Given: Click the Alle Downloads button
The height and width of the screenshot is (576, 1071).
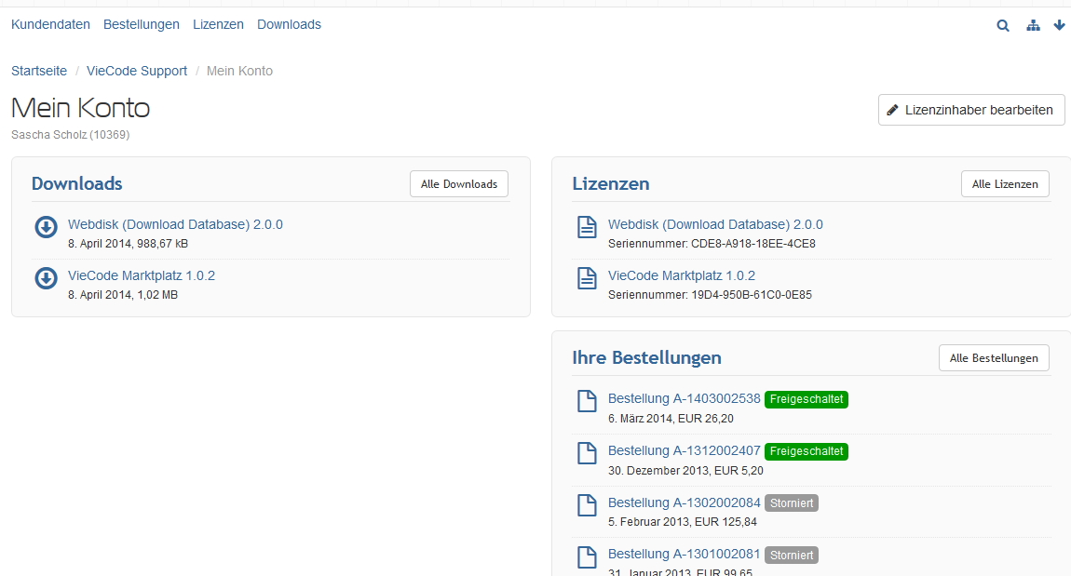Looking at the screenshot, I should coord(459,184).
